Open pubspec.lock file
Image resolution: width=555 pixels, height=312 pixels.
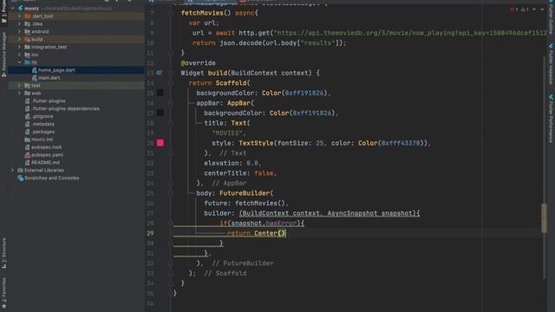tap(46, 147)
